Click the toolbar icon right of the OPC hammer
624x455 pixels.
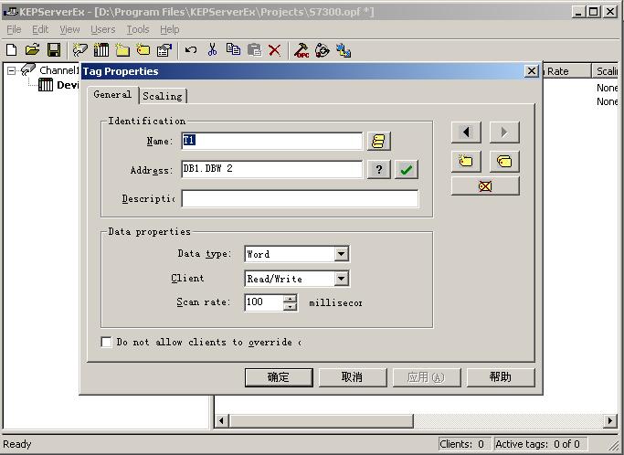[323, 50]
